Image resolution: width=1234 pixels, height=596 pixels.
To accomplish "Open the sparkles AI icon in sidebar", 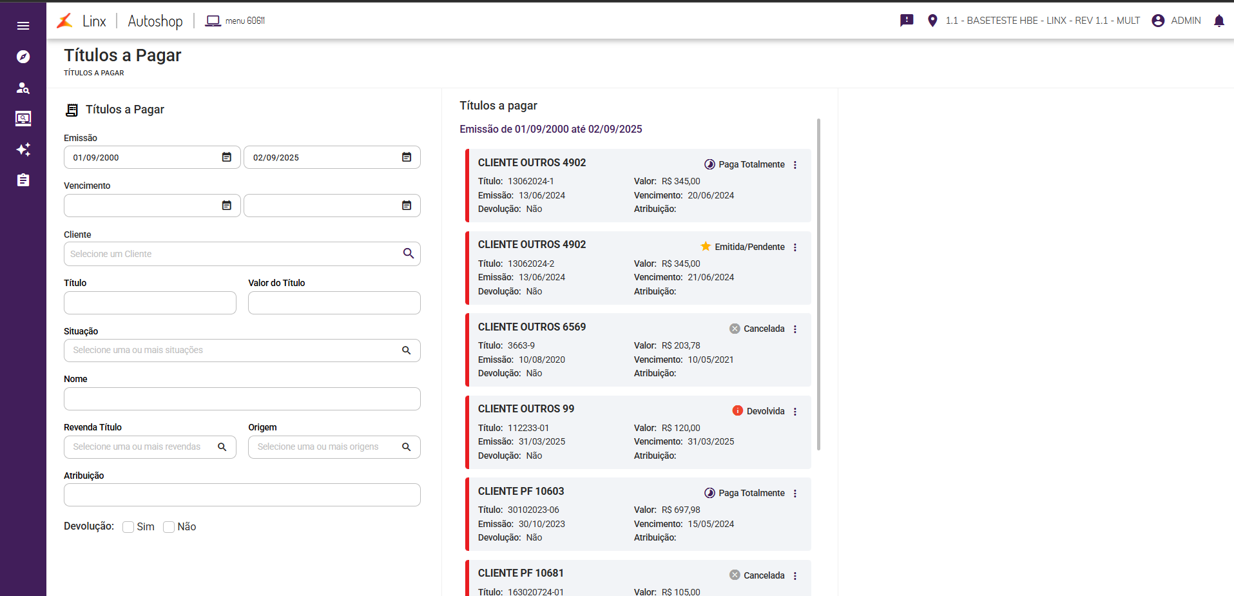I will tap(23, 149).
